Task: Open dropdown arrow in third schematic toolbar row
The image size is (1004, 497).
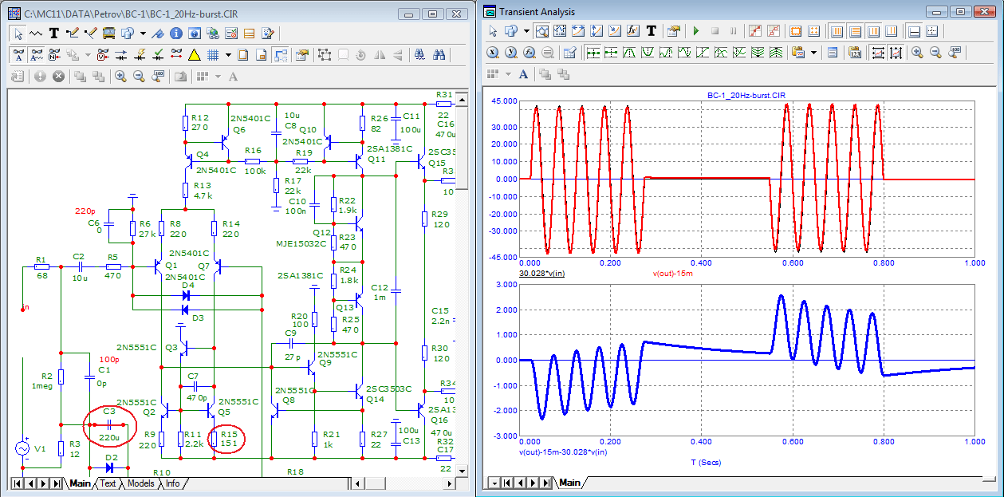Action: point(218,77)
